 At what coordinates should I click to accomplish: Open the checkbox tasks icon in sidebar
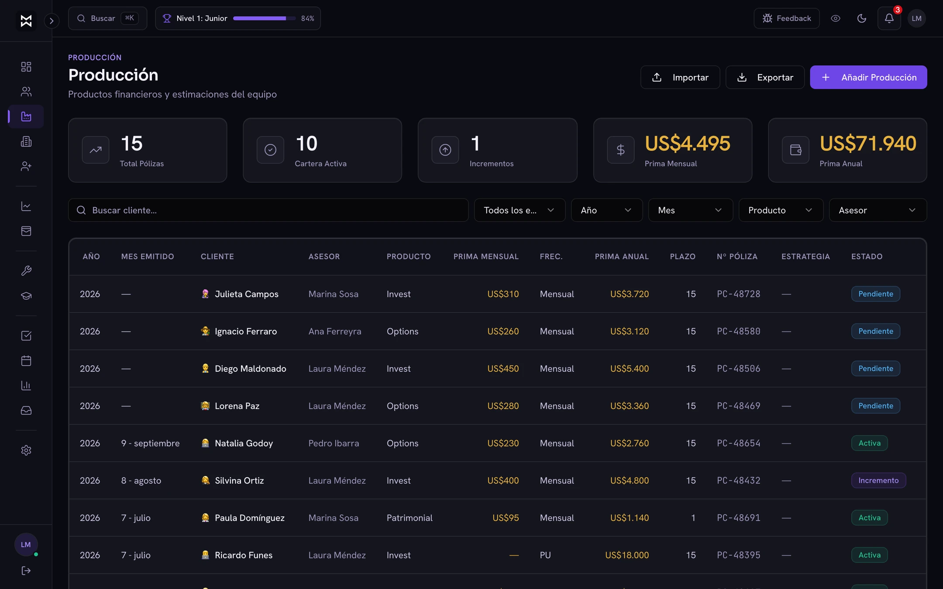[26, 336]
